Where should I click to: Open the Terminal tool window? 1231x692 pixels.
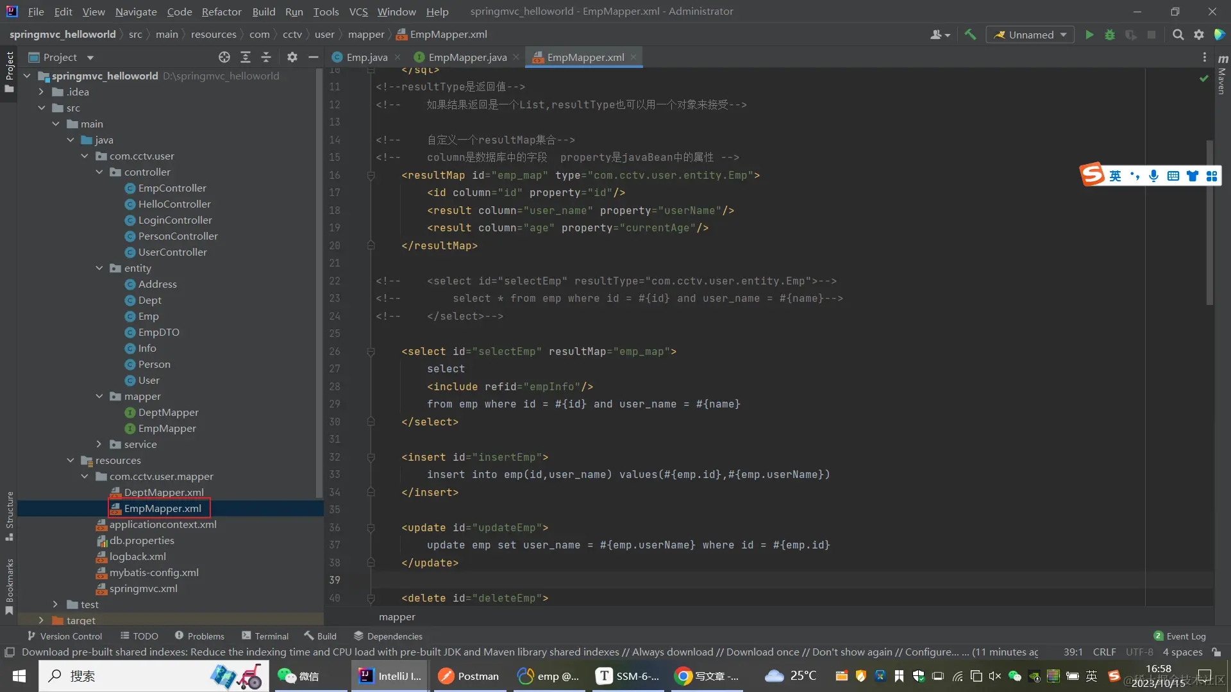pos(265,636)
